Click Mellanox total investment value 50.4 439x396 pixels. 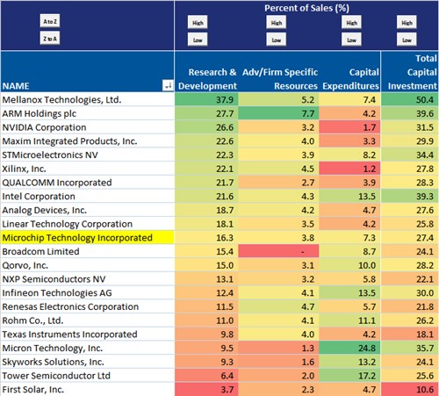coord(410,99)
